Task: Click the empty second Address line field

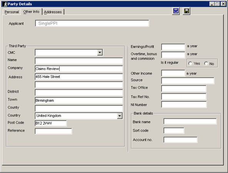Action: pos(79,85)
